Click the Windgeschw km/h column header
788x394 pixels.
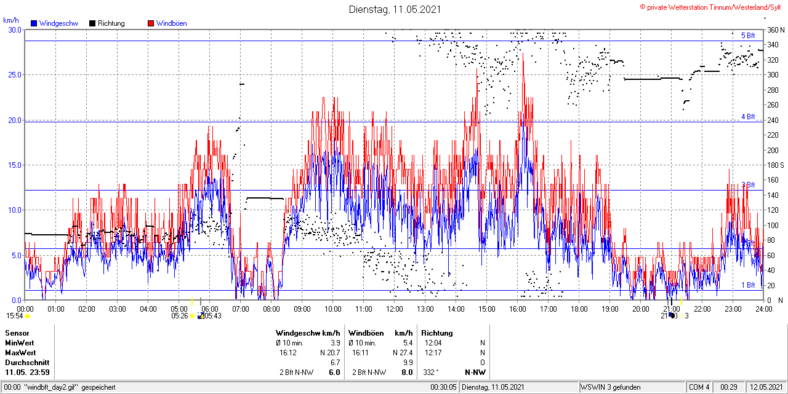pyautogui.click(x=309, y=333)
